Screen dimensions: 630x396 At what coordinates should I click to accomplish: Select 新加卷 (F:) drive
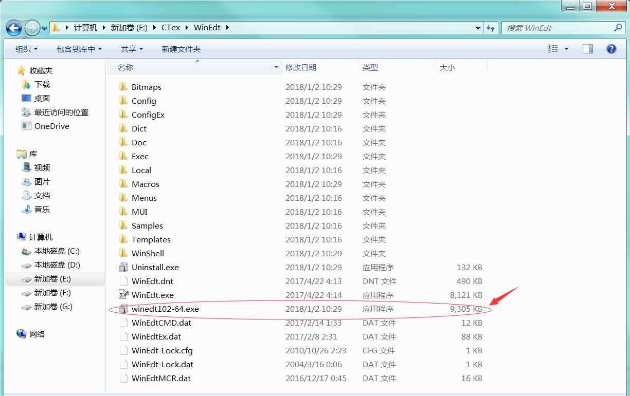(x=52, y=293)
